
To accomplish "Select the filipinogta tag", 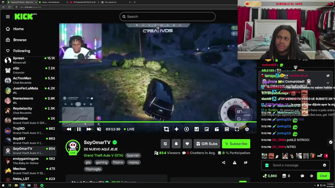I will click(93, 169).
